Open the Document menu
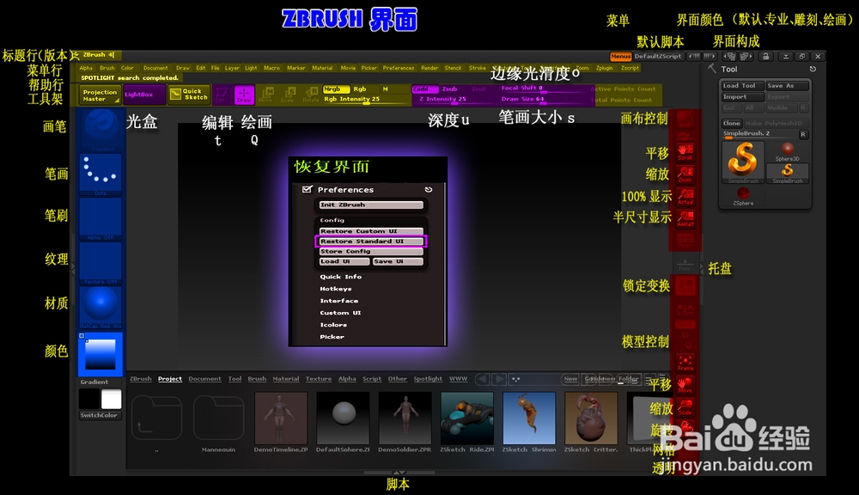This screenshot has height=495, width=859. 155,69
